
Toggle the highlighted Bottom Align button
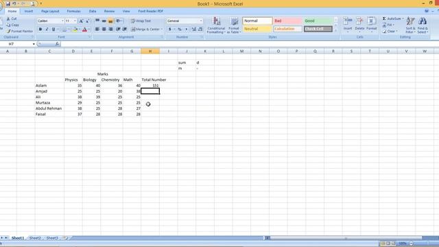tap(110, 21)
